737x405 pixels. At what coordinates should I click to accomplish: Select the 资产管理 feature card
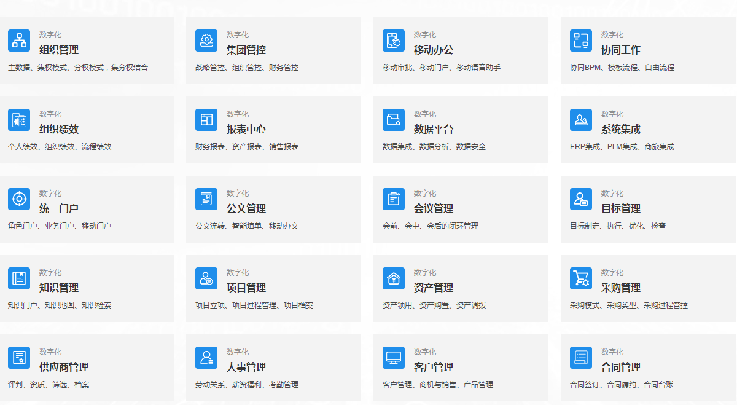point(461,288)
